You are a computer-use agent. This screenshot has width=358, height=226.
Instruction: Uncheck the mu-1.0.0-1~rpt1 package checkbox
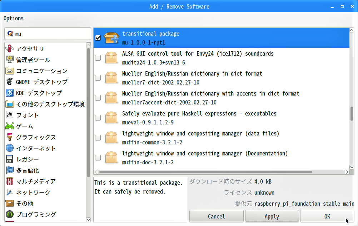tap(98, 38)
